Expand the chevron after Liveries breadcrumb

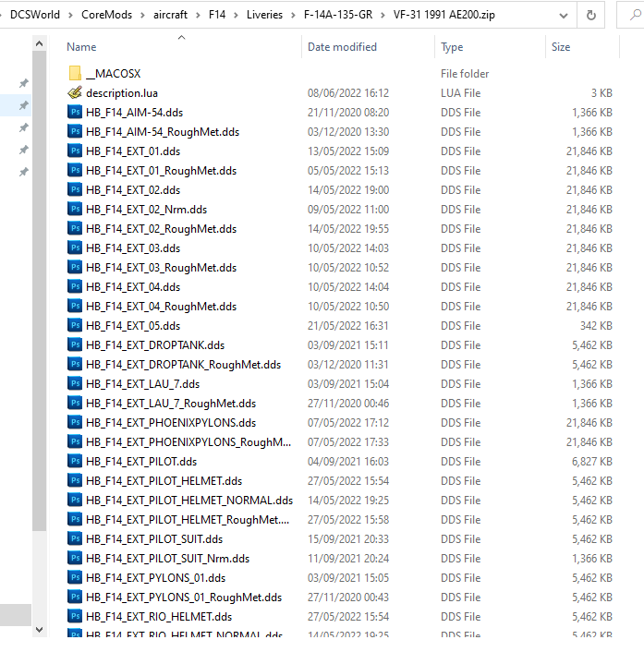[293, 16]
